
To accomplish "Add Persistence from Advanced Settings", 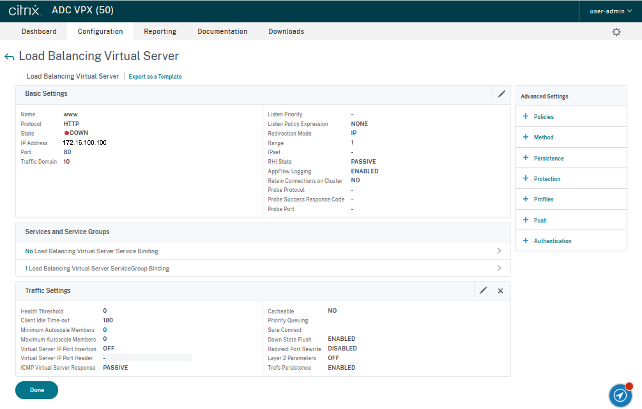I will 548,158.
